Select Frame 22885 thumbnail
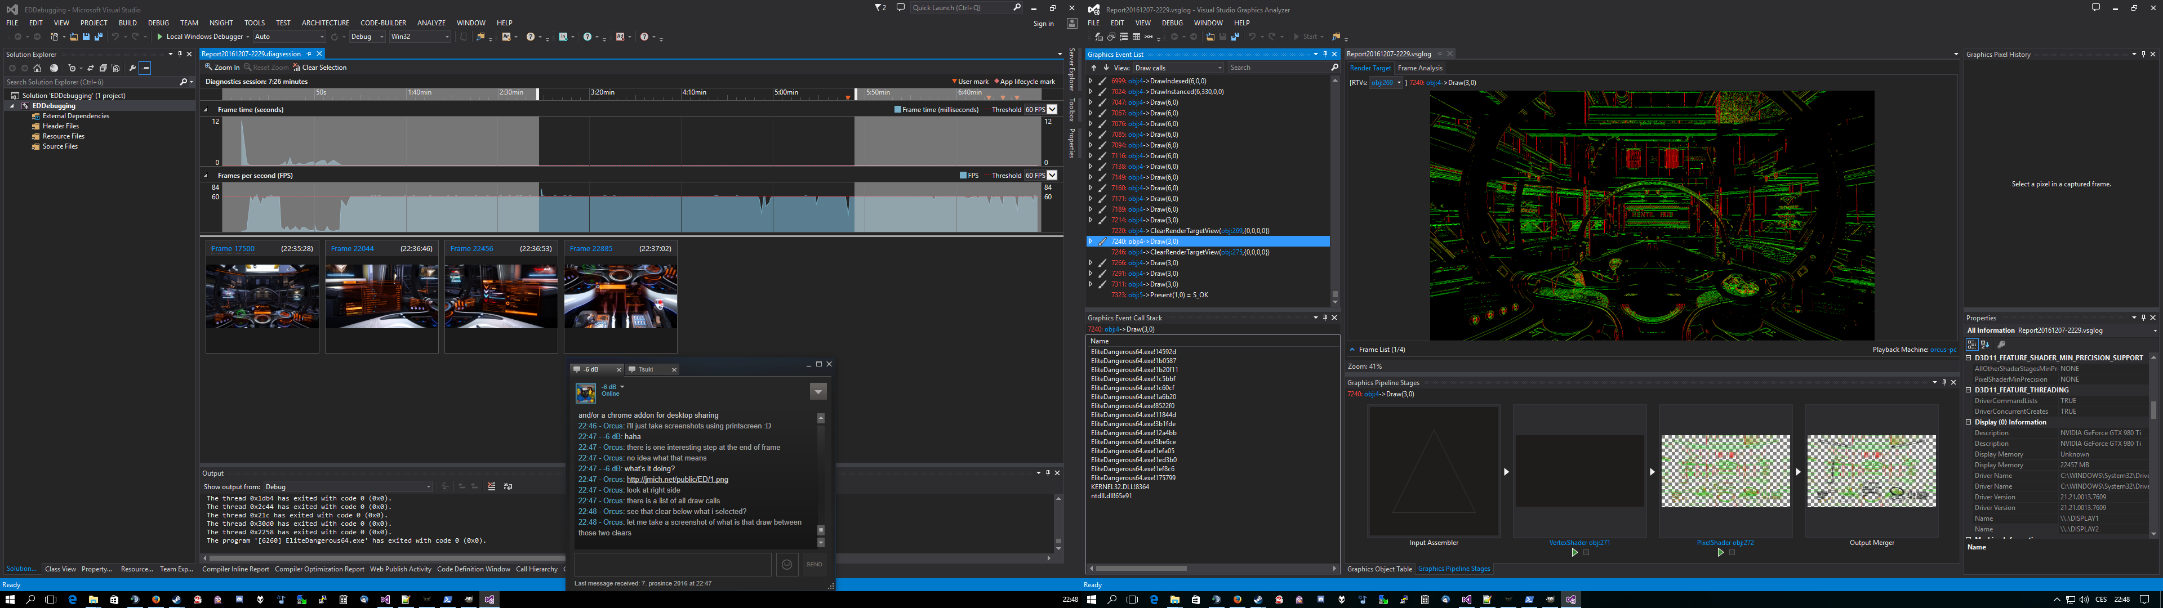The width and height of the screenshot is (2163, 608). 621,297
